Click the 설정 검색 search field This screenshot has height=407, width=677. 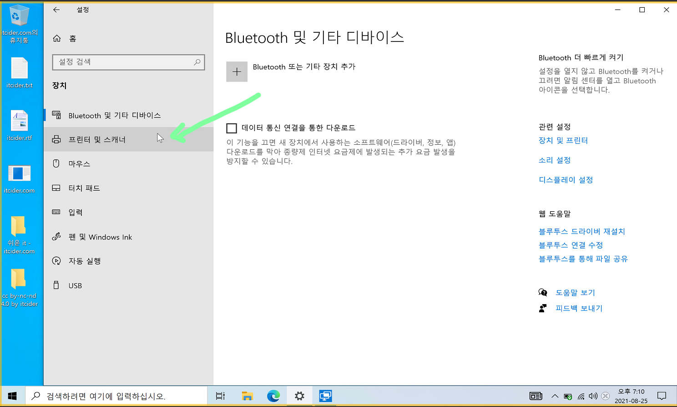click(129, 62)
